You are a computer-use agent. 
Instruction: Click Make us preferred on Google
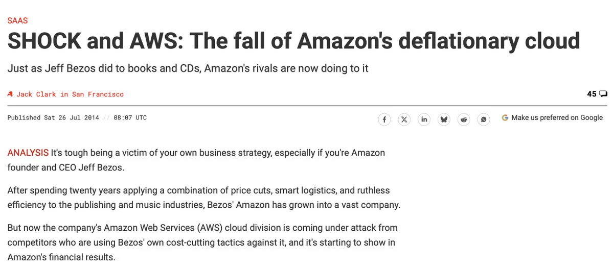(x=557, y=117)
